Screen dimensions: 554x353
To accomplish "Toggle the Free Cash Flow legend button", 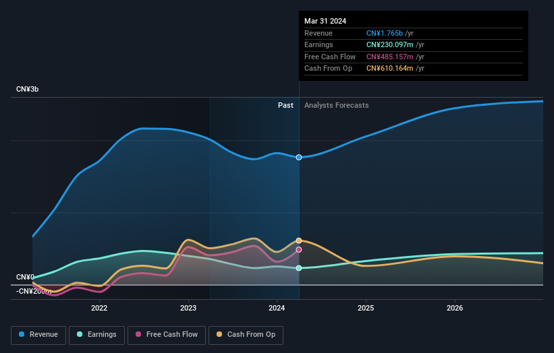I will pyautogui.click(x=167, y=335).
